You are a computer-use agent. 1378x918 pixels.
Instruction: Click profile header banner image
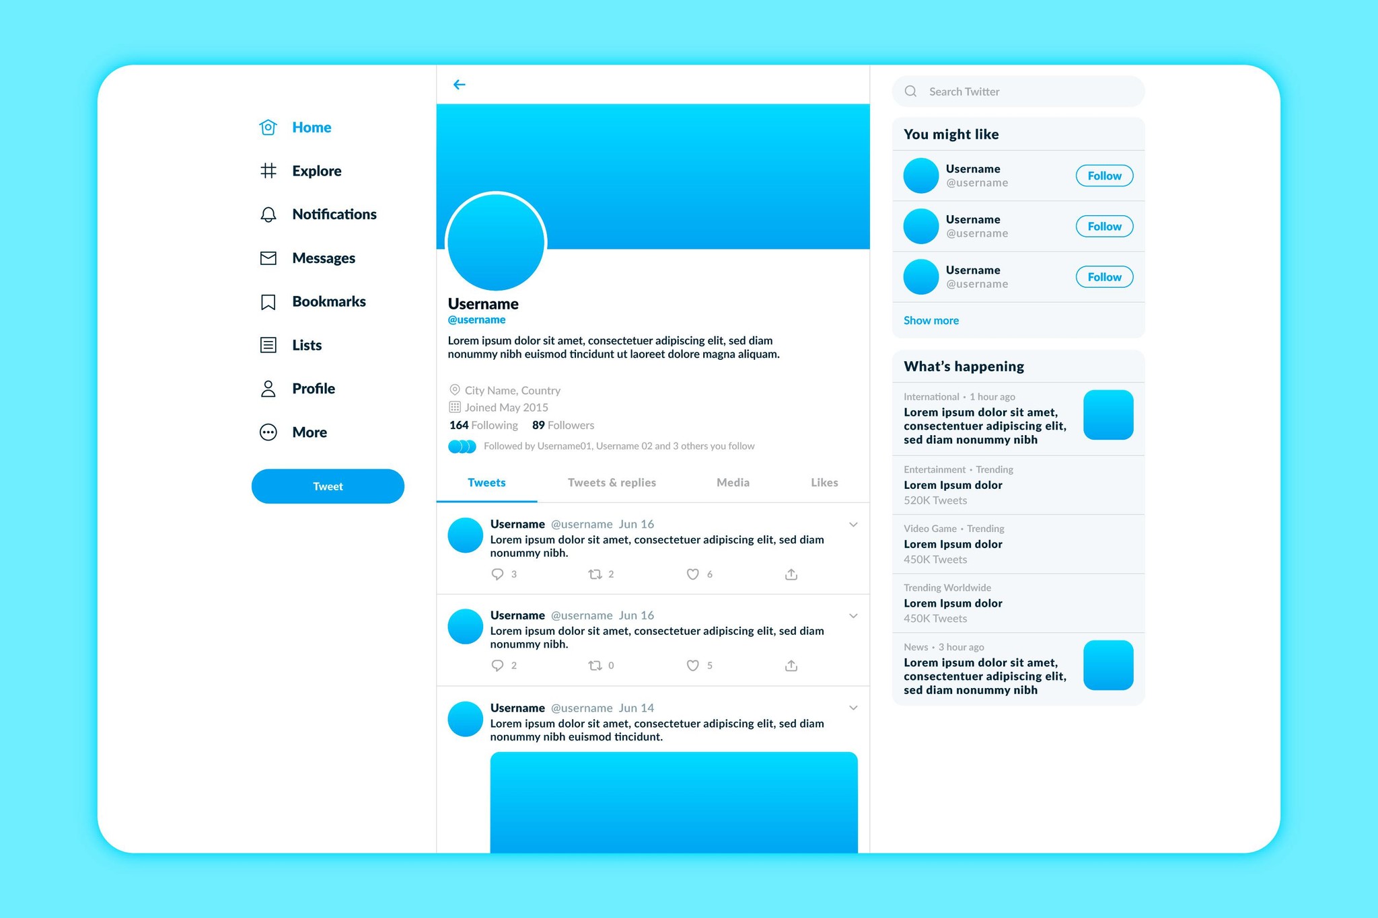pos(653,168)
